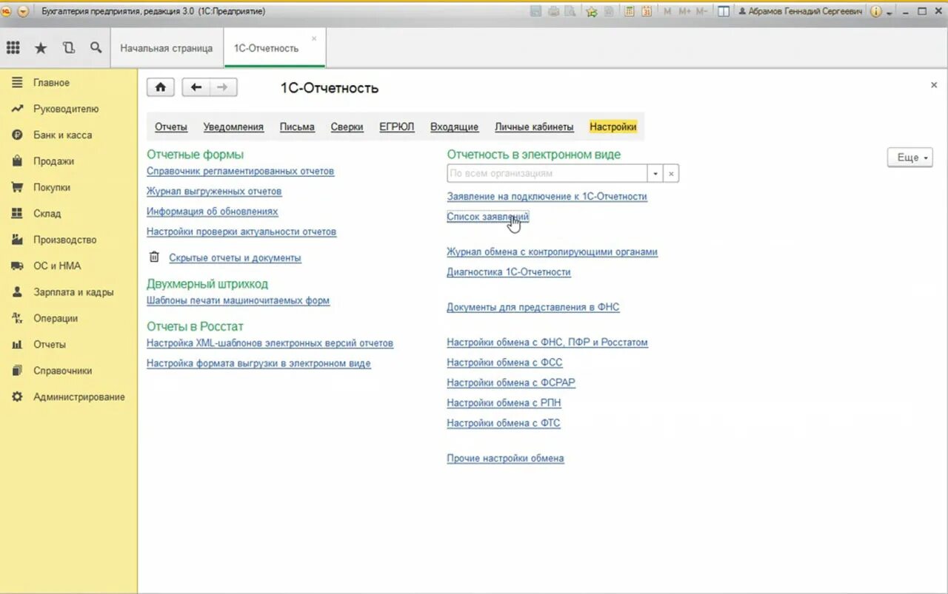Expand the small arrow next to the info icon

pos(889,13)
